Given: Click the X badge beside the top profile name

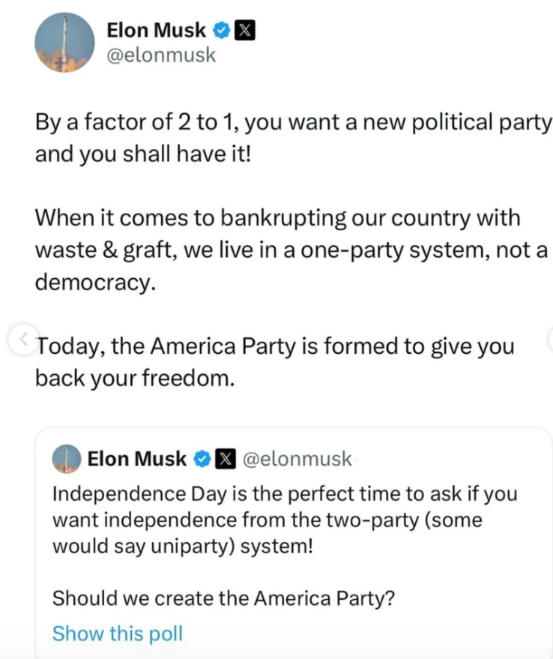Looking at the screenshot, I should pyautogui.click(x=245, y=31).
